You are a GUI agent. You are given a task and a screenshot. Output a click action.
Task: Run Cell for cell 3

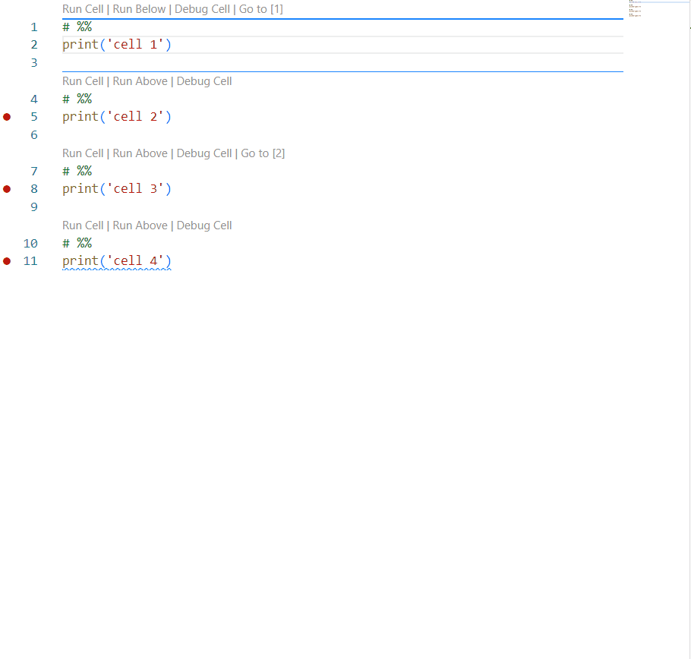[x=82, y=153]
